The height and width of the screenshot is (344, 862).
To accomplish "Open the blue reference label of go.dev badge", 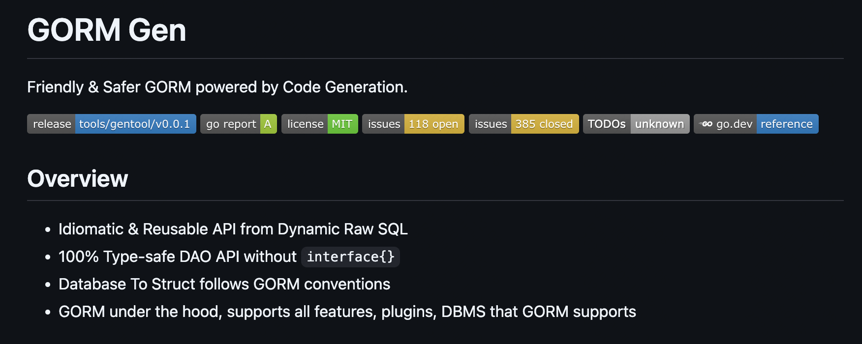I will 787,124.
